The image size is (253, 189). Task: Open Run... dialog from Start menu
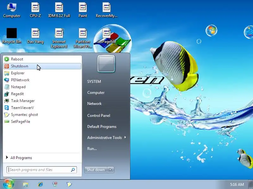(92, 149)
